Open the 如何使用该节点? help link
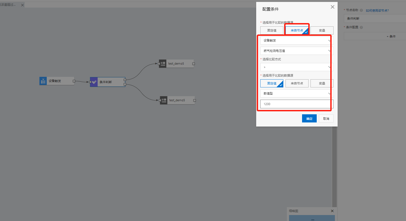The image size is (406, 221). tap(377, 11)
